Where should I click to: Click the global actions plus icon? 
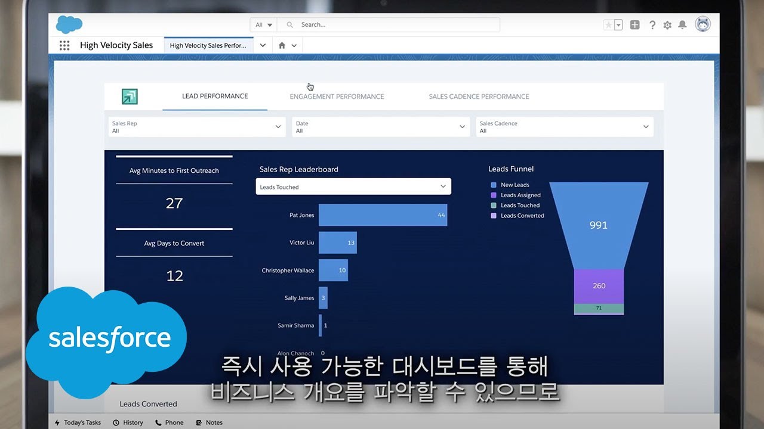click(x=635, y=25)
